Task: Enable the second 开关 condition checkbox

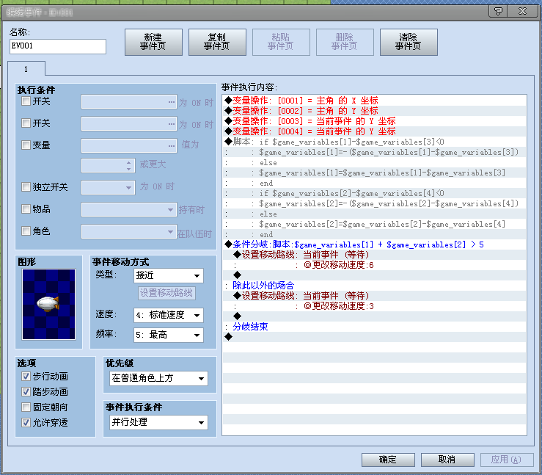Action: pyautogui.click(x=26, y=123)
